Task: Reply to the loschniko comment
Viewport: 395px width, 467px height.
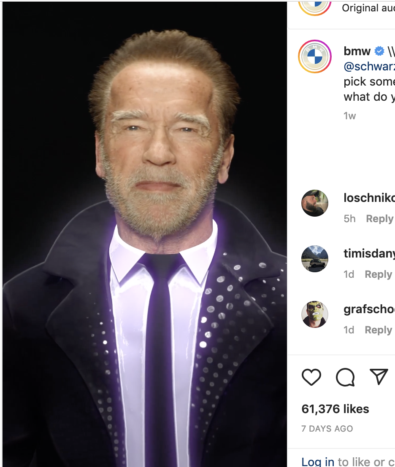Action: point(379,219)
